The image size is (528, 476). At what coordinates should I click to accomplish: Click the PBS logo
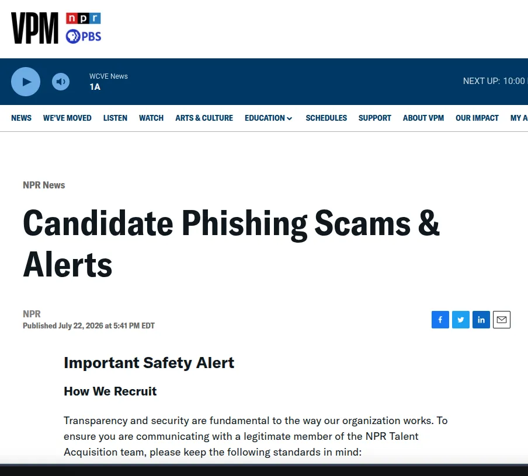[83, 36]
